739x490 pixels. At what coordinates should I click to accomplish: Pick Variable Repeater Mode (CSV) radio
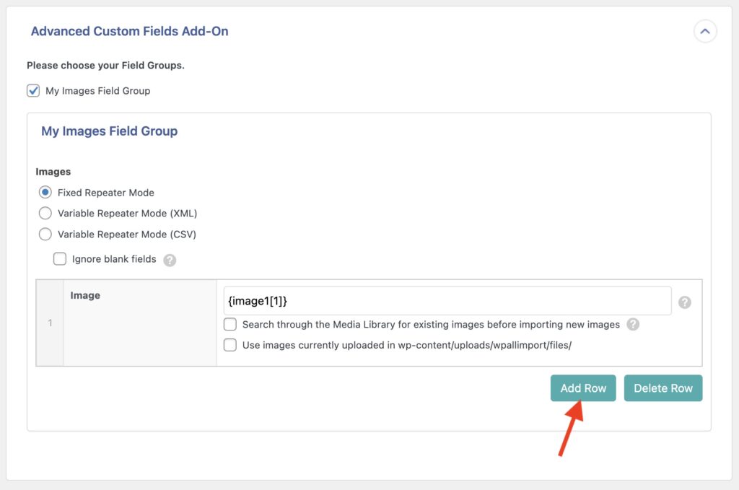[45, 234]
